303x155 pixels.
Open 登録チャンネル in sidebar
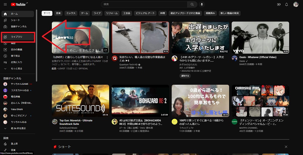click(18, 27)
